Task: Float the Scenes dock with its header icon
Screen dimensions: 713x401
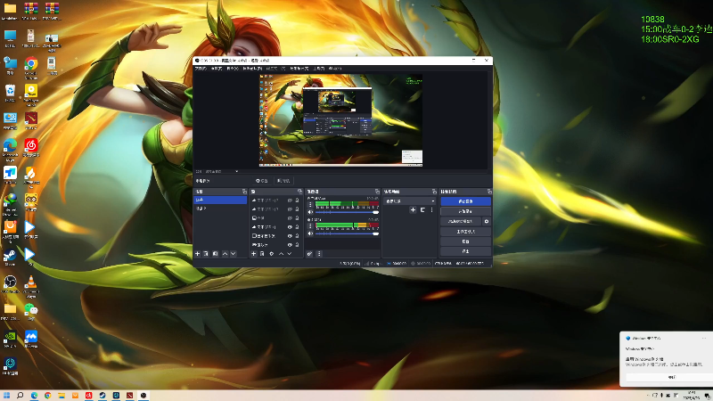Action: pyautogui.click(x=244, y=192)
